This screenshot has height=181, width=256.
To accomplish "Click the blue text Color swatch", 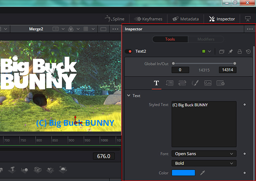I will (x=184, y=173).
